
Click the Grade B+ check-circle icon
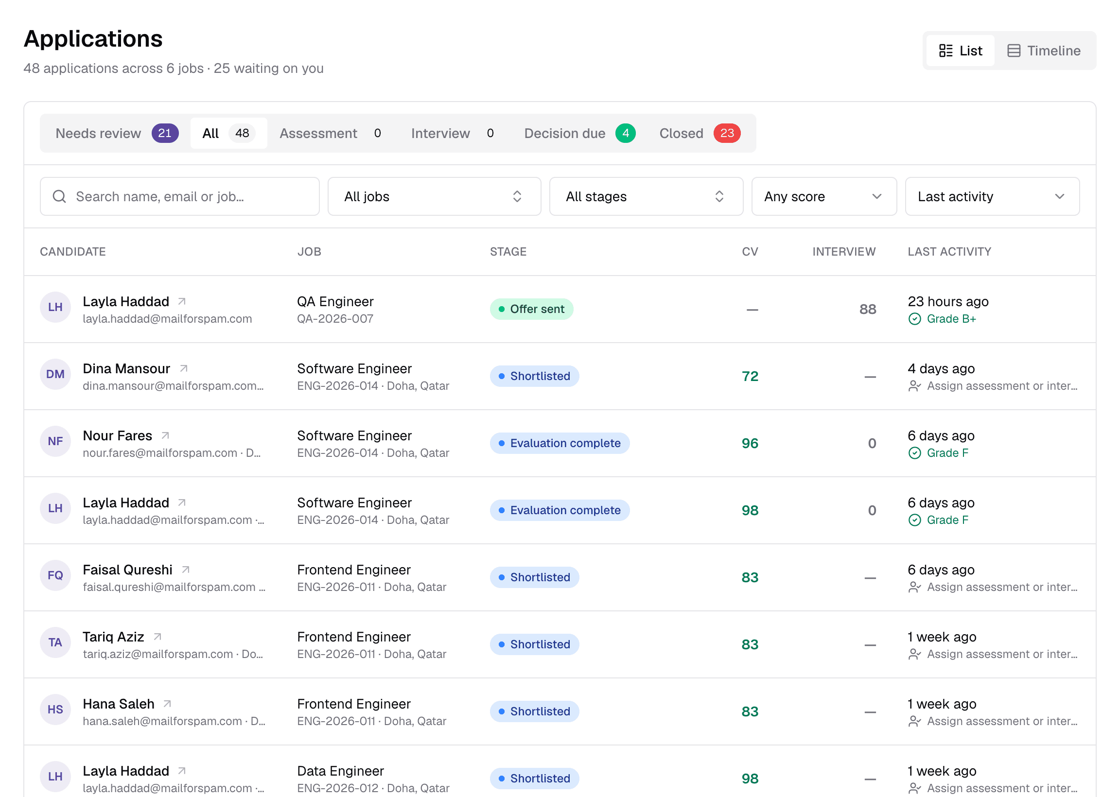[915, 319]
